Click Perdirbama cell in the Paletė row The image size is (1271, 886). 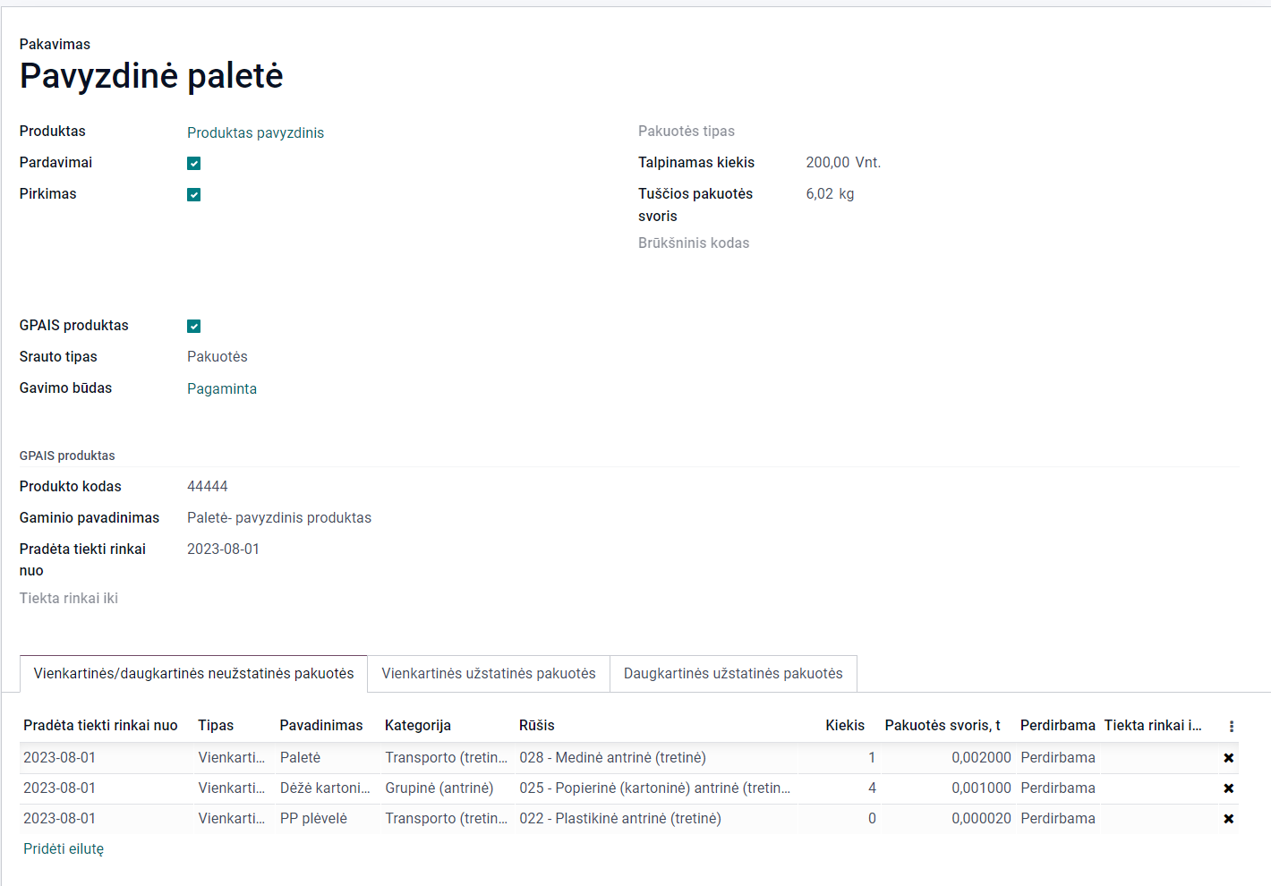(x=1058, y=758)
